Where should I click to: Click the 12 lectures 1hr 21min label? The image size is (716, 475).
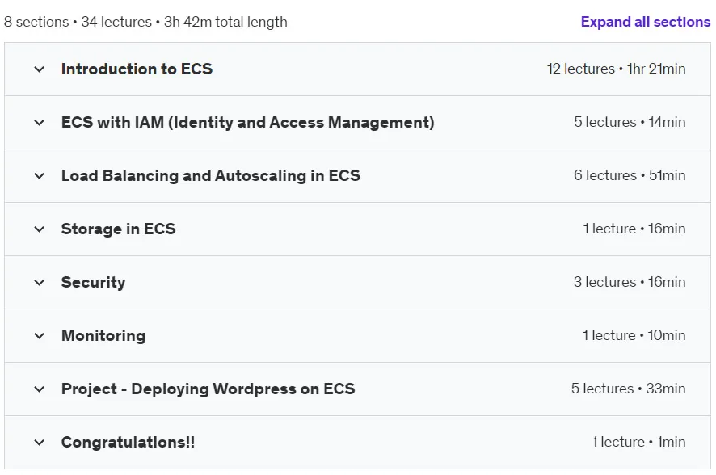(x=616, y=69)
